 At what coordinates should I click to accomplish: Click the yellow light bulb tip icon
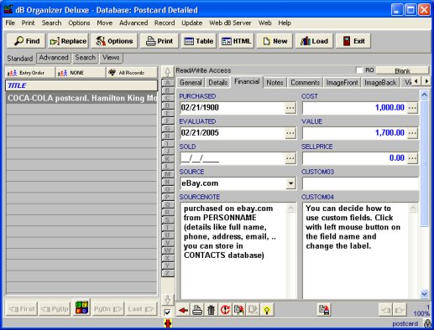point(267,310)
